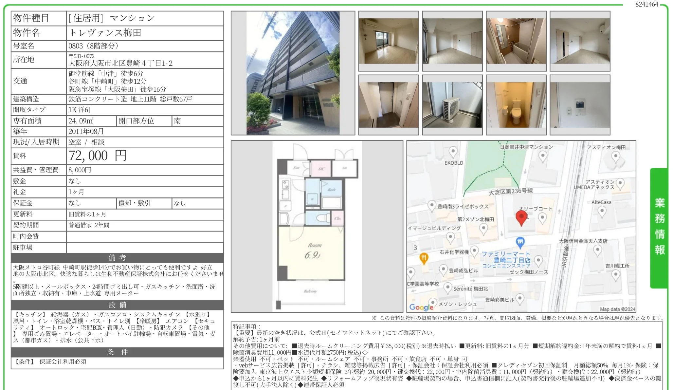This screenshot has height=390, width=673.
Task: Click the orange restaurant marker on map
Action: click(424, 258)
